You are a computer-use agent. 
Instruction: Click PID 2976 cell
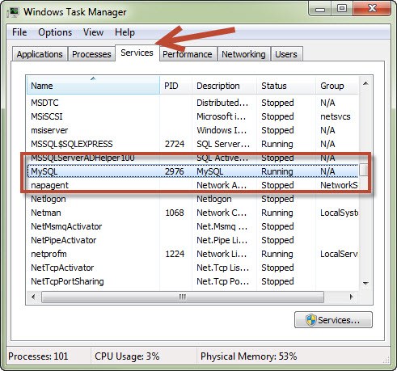(x=175, y=171)
